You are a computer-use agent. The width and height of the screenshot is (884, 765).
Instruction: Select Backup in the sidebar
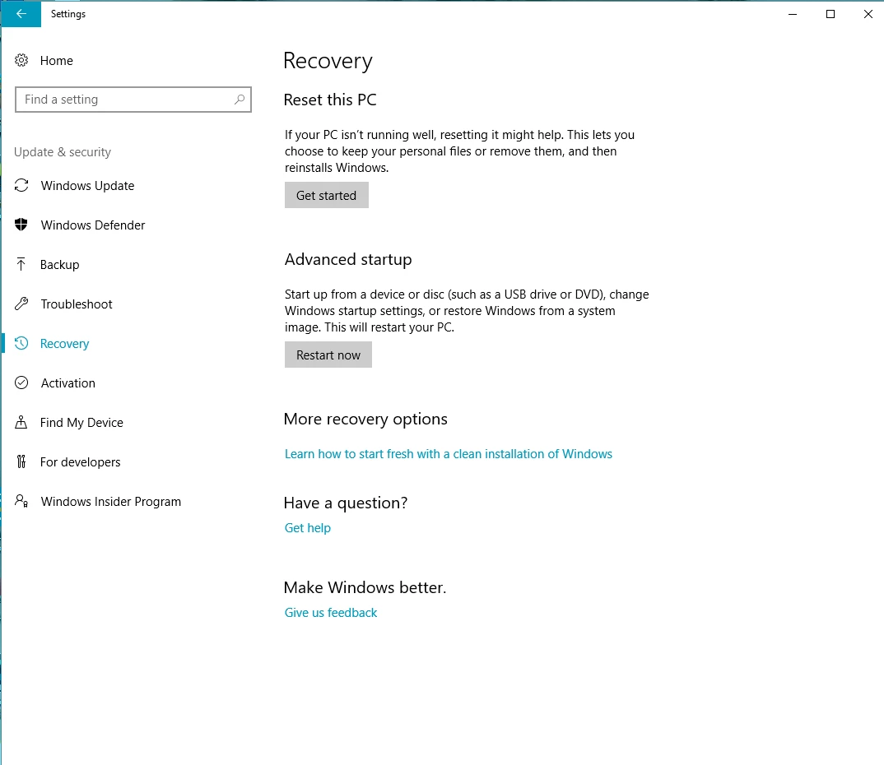point(60,264)
